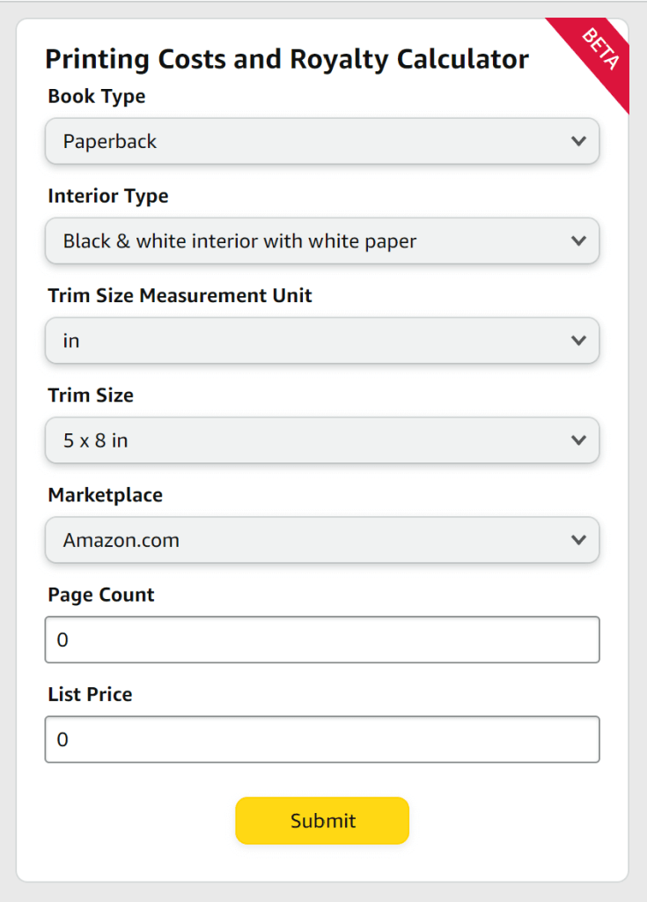This screenshot has width=647, height=902.
Task: Click the chevron arrow in Interior Type dropdown
Action: (x=578, y=240)
